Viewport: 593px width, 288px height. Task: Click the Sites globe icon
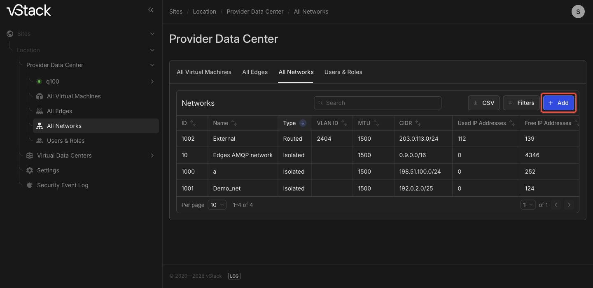click(10, 34)
